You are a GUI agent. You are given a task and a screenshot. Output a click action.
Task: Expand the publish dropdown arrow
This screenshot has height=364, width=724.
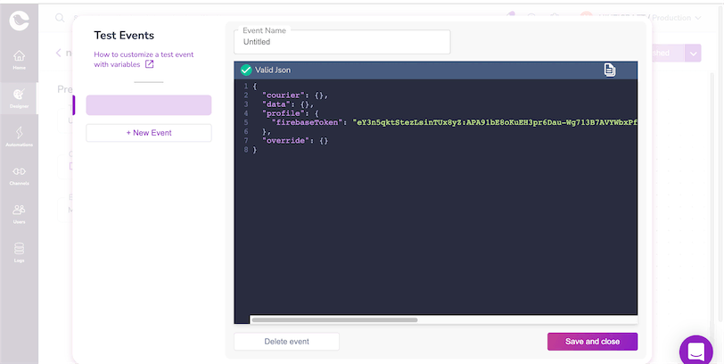[x=693, y=53]
